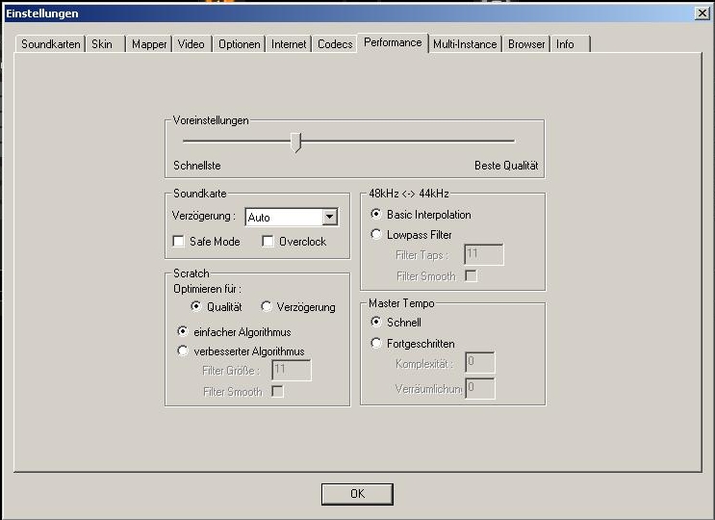Switch to the Soundkarten tab

(x=51, y=44)
